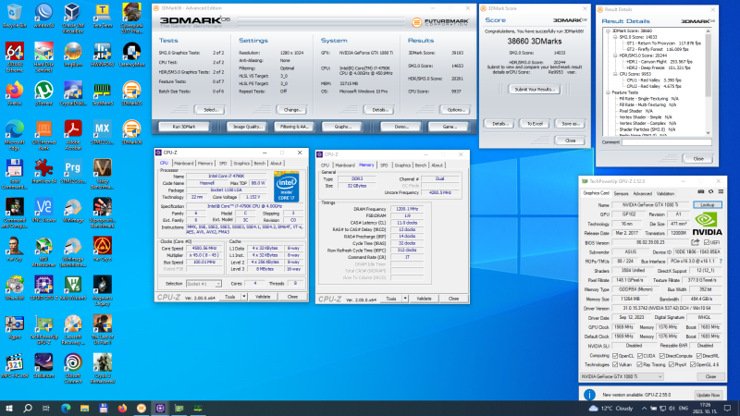Open VNC Viewer desktop shortcut
The width and height of the screenshot is (740, 416).
(x=43, y=211)
